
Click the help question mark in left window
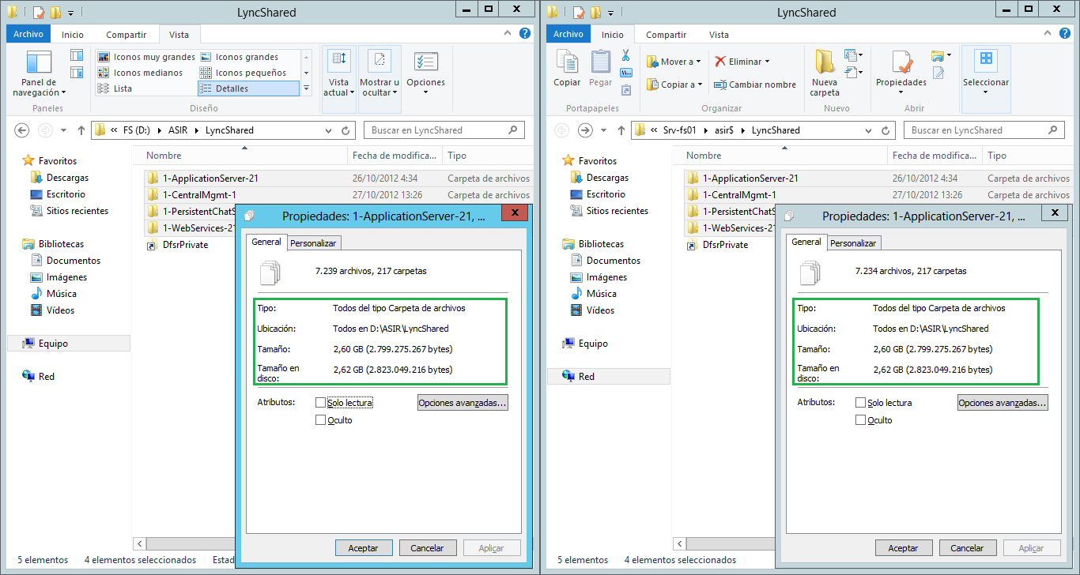point(524,34)
